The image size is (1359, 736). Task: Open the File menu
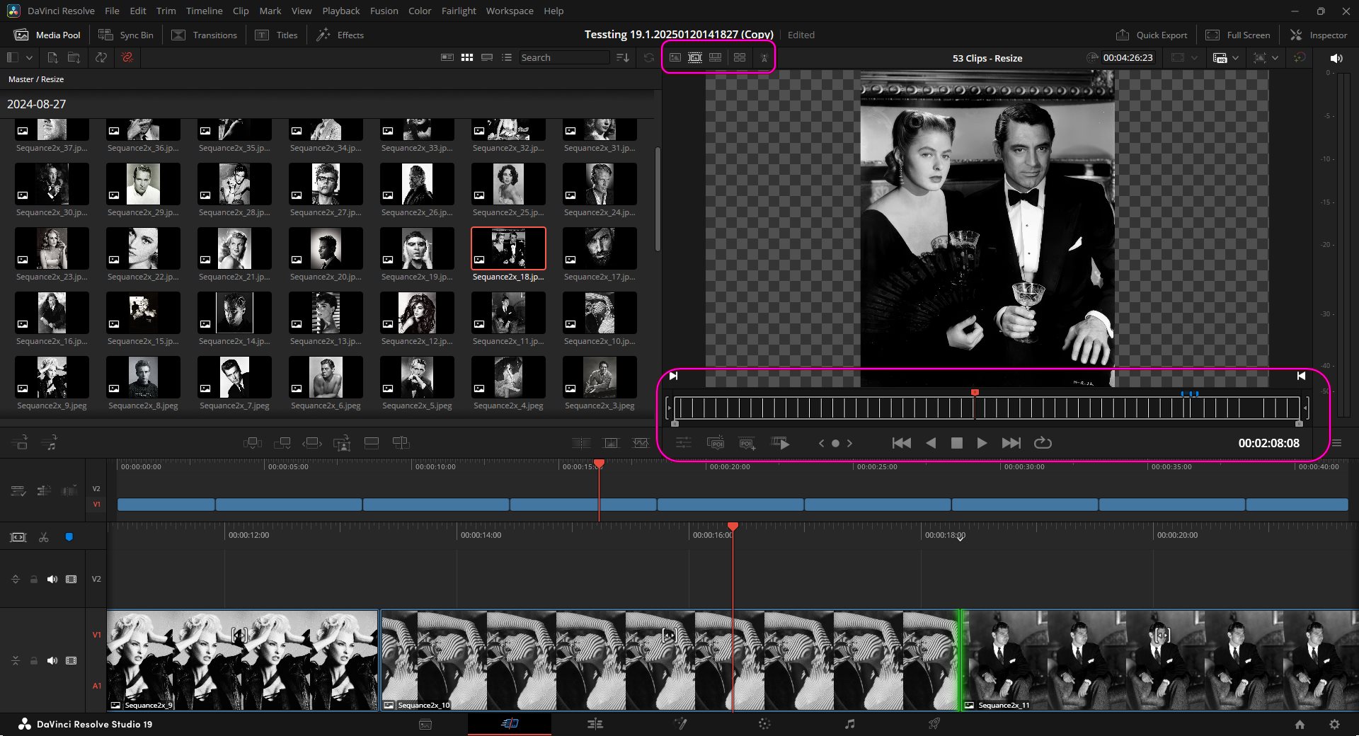112,11
